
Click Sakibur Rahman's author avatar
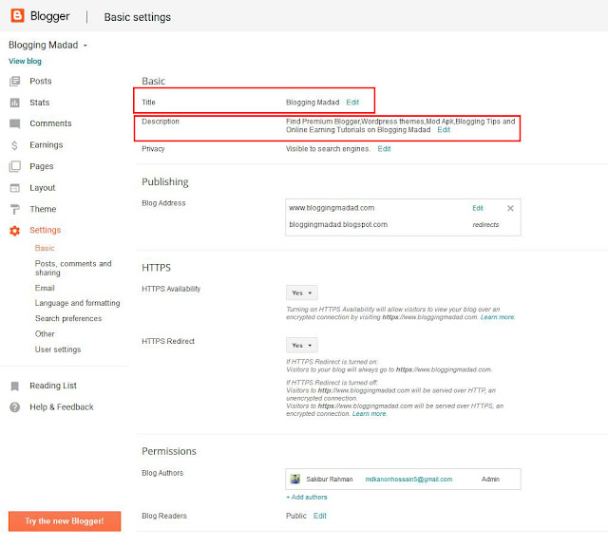coord(295,479)
